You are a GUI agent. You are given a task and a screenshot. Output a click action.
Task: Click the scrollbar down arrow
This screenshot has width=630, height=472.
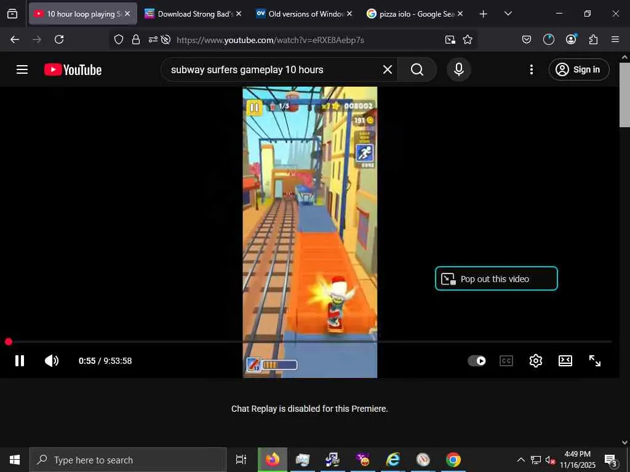624,442
